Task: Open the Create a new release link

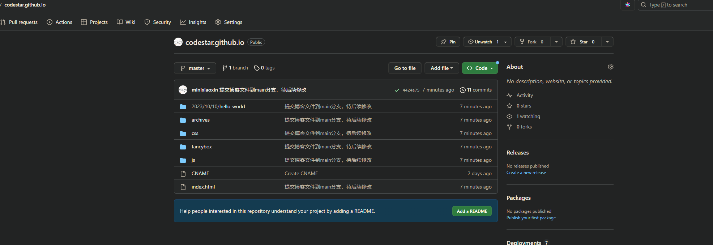Action: [x=526, y=173]
